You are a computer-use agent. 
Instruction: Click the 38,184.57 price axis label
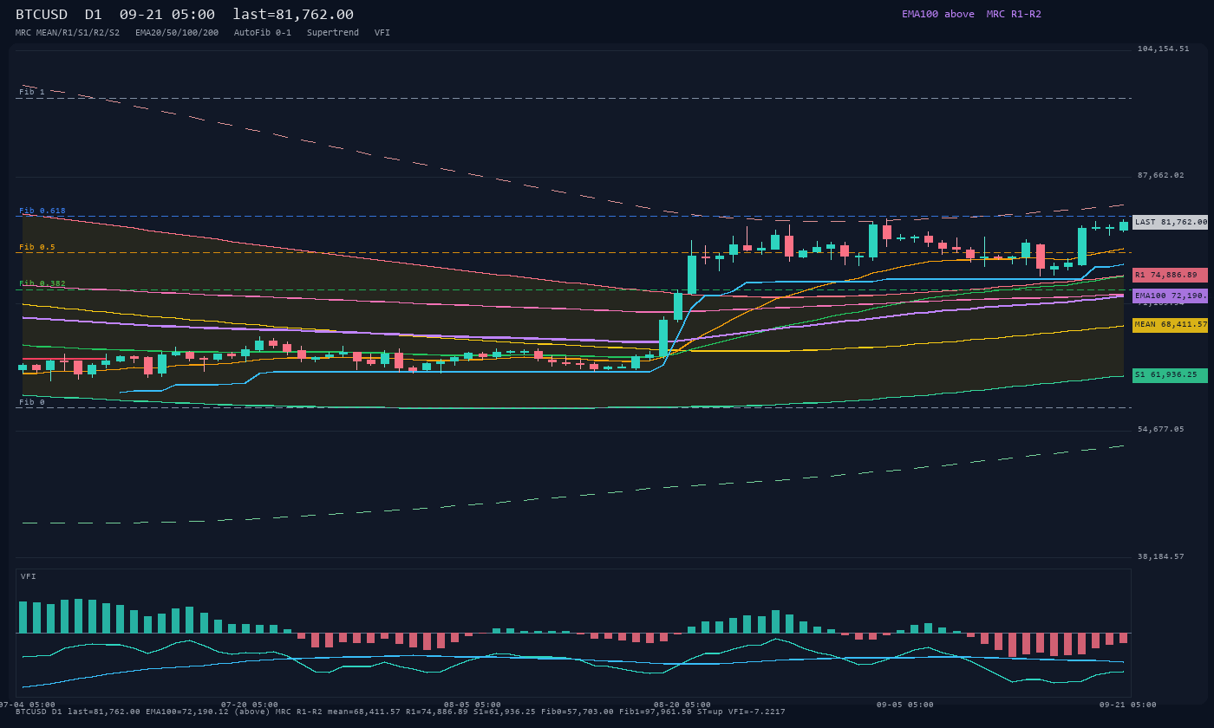1161,556
